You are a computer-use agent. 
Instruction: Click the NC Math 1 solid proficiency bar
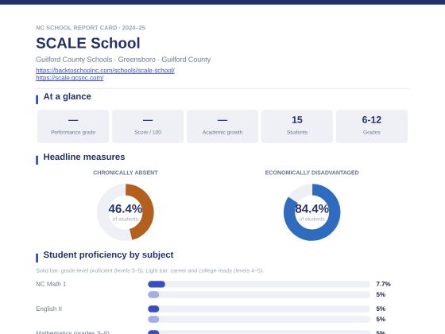[x=259, y=284]
